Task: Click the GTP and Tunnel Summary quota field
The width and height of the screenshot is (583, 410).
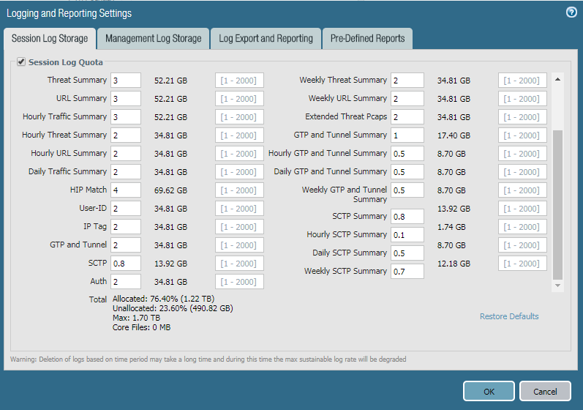Action: point(407,135)
